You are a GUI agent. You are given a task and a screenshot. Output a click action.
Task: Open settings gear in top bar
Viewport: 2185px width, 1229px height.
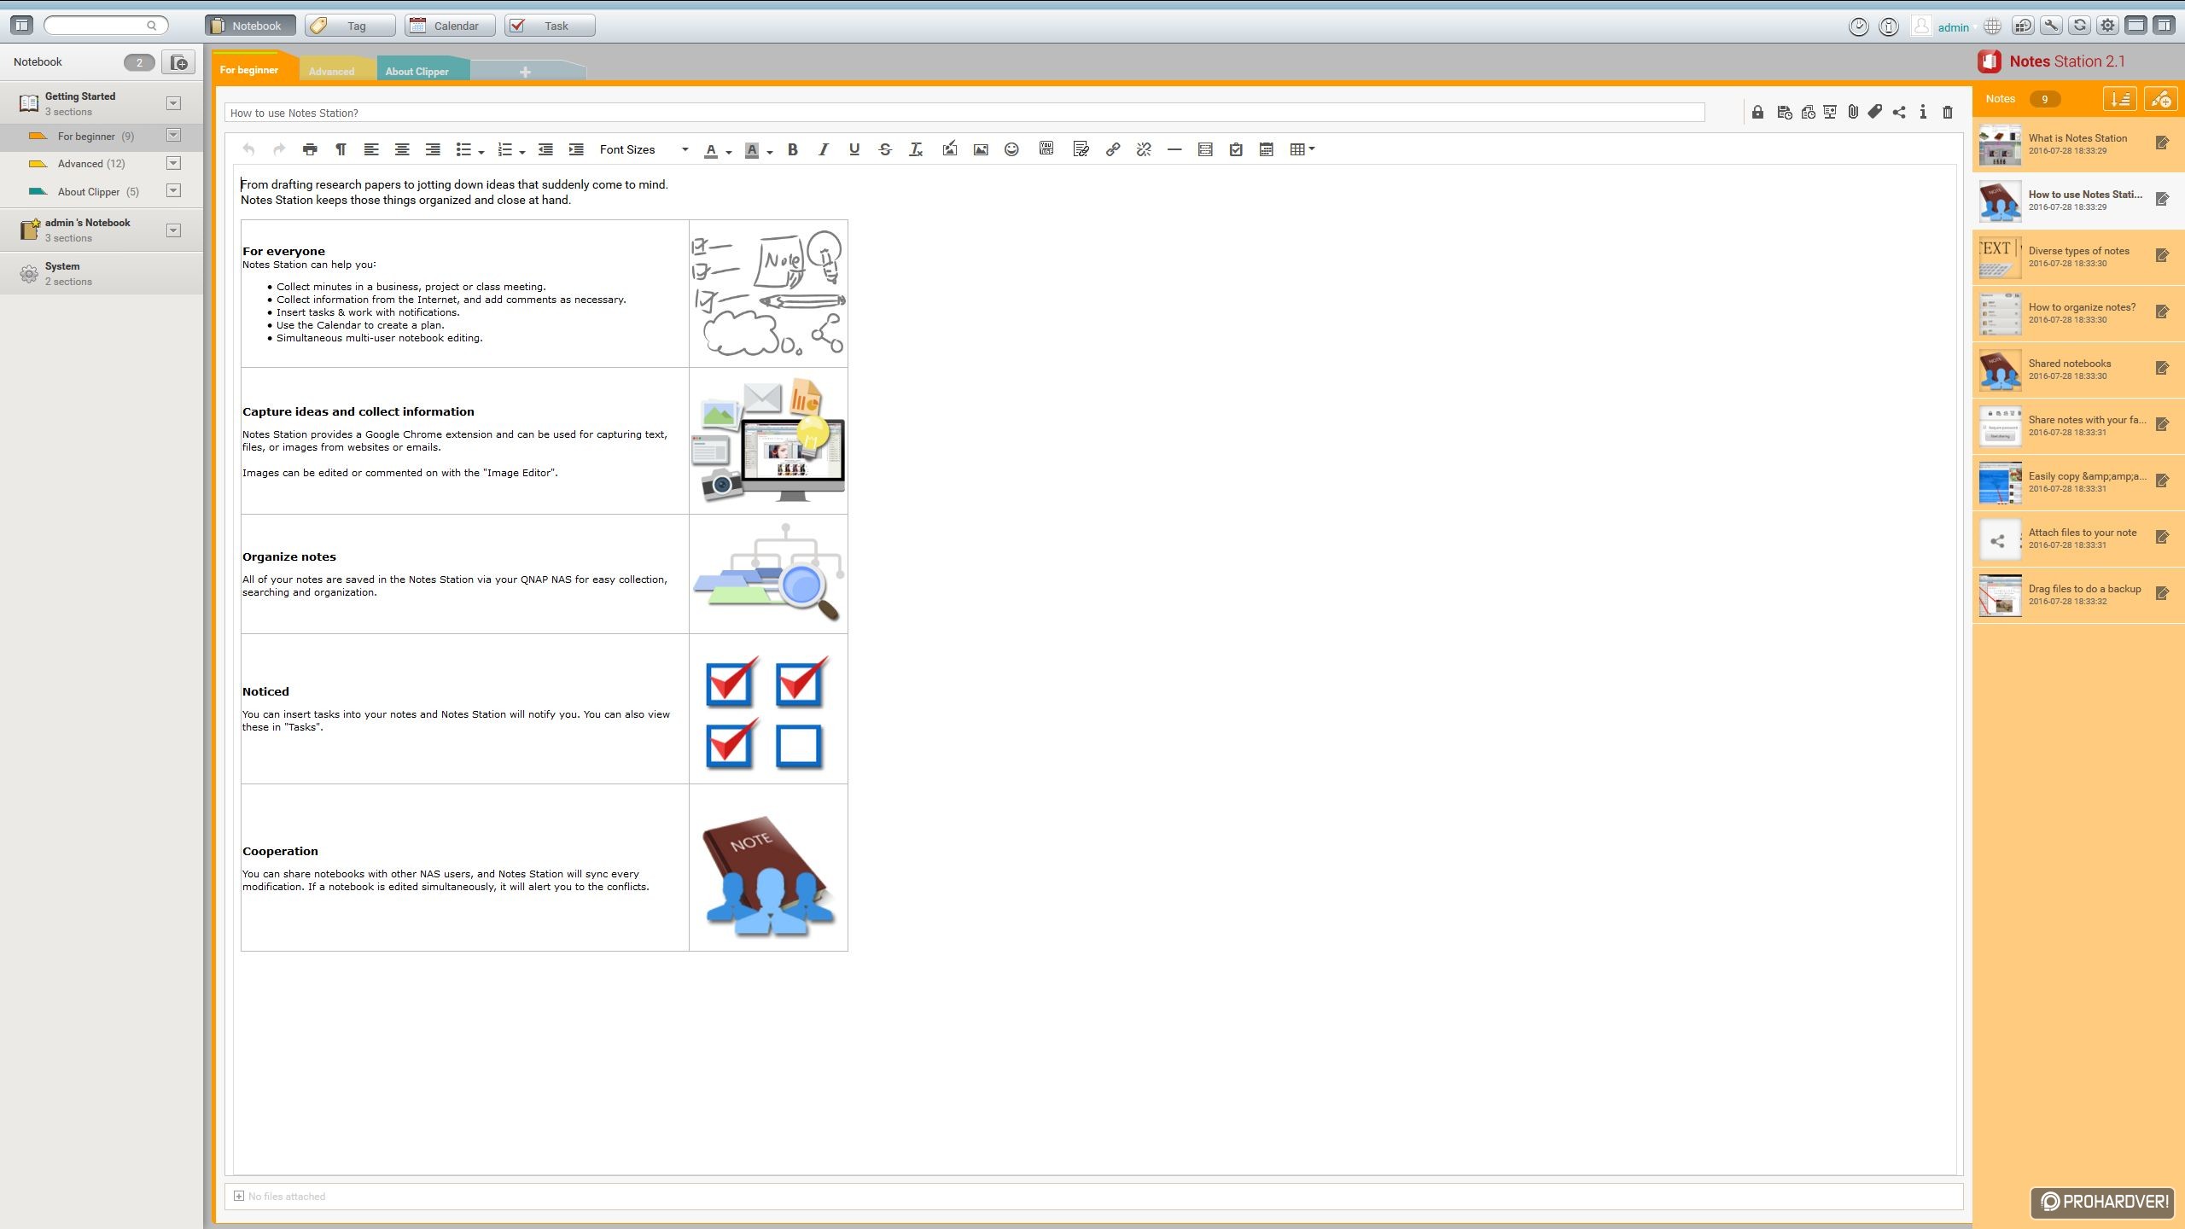[x=2108, y=26]
